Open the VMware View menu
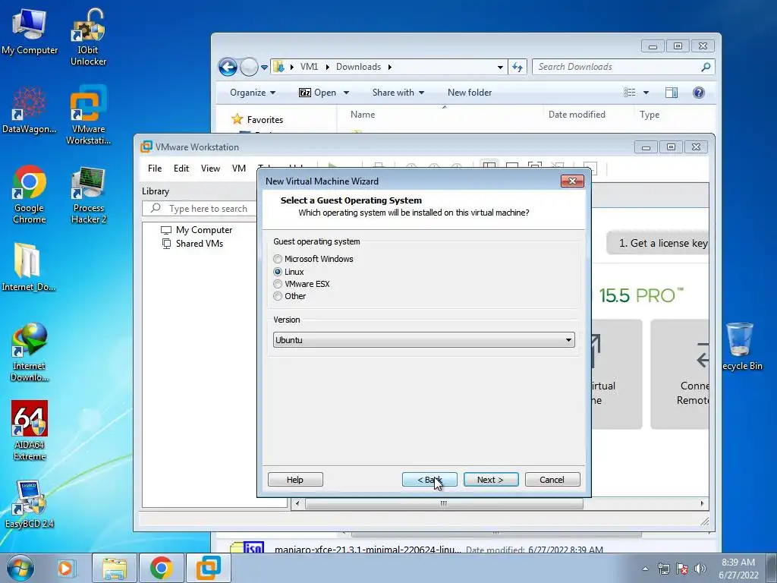 (211, 169)
